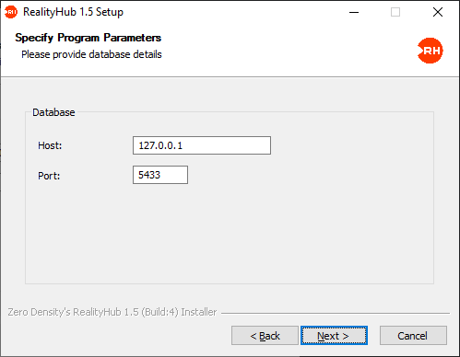Viewport: 460px width, 357px height.
Task: Click the 'Please provide database details' subtitle
Action: [x=91, y=54]
